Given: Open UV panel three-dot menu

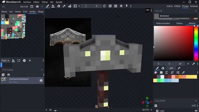Looking at the screenshot, I should 43,61.
